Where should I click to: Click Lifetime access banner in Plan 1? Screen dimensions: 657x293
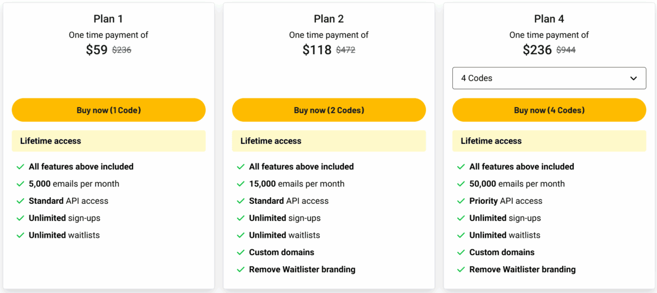point(108,141)
